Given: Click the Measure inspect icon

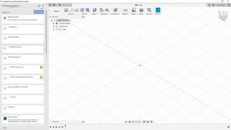Looking at the screenshot, I should pos(125,10).
